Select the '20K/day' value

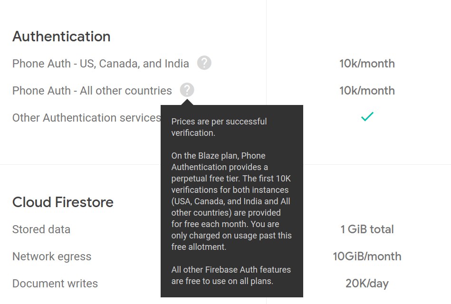[367, 284]
